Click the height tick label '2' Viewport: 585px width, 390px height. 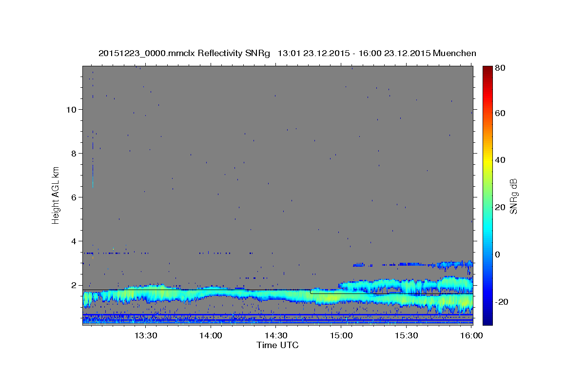(74, 285)
